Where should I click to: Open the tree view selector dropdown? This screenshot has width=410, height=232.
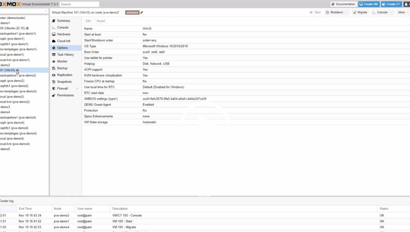pos(46,11)
